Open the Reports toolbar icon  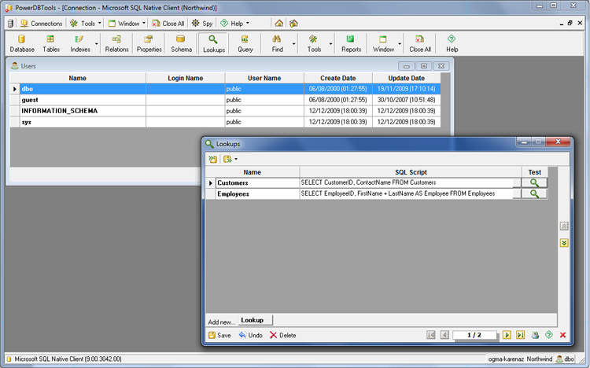click(351, 43)
